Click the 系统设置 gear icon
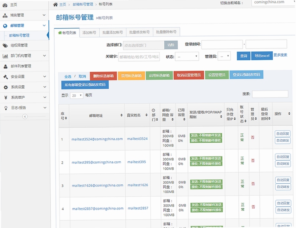 tap(6, 87)
